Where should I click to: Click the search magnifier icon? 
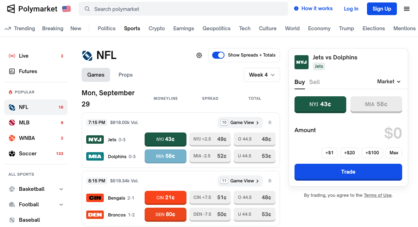pos(87,9)
